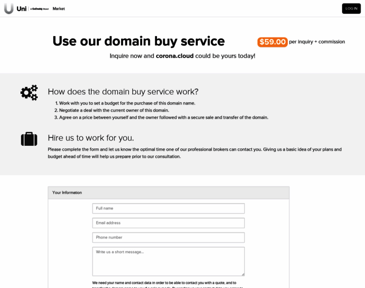
Task: Click the 'Use our domain buy service' heading
Action: [x=139, y=41]
